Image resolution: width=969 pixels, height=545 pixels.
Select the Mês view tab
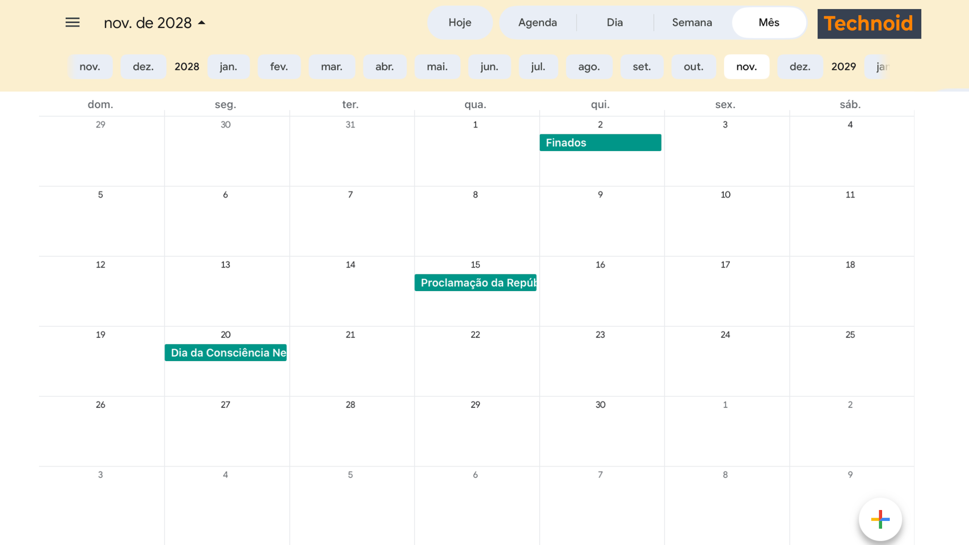point(768,23)
